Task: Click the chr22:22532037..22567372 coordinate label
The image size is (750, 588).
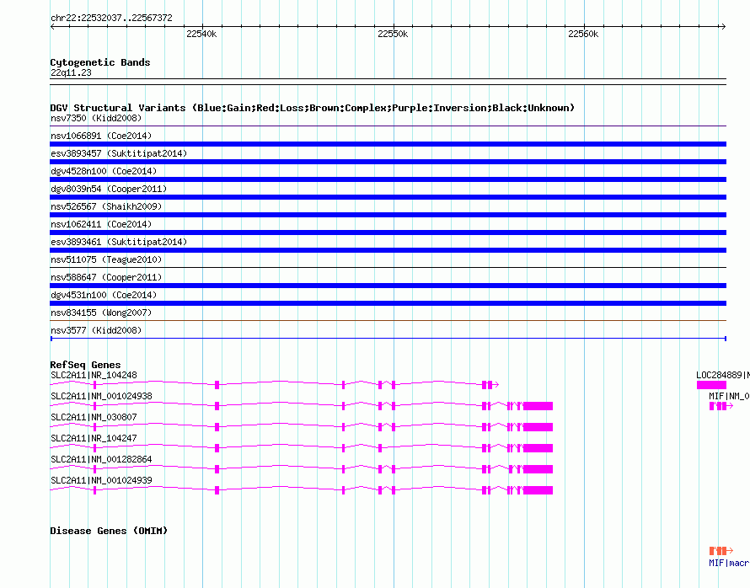Action: coord(111,18)
